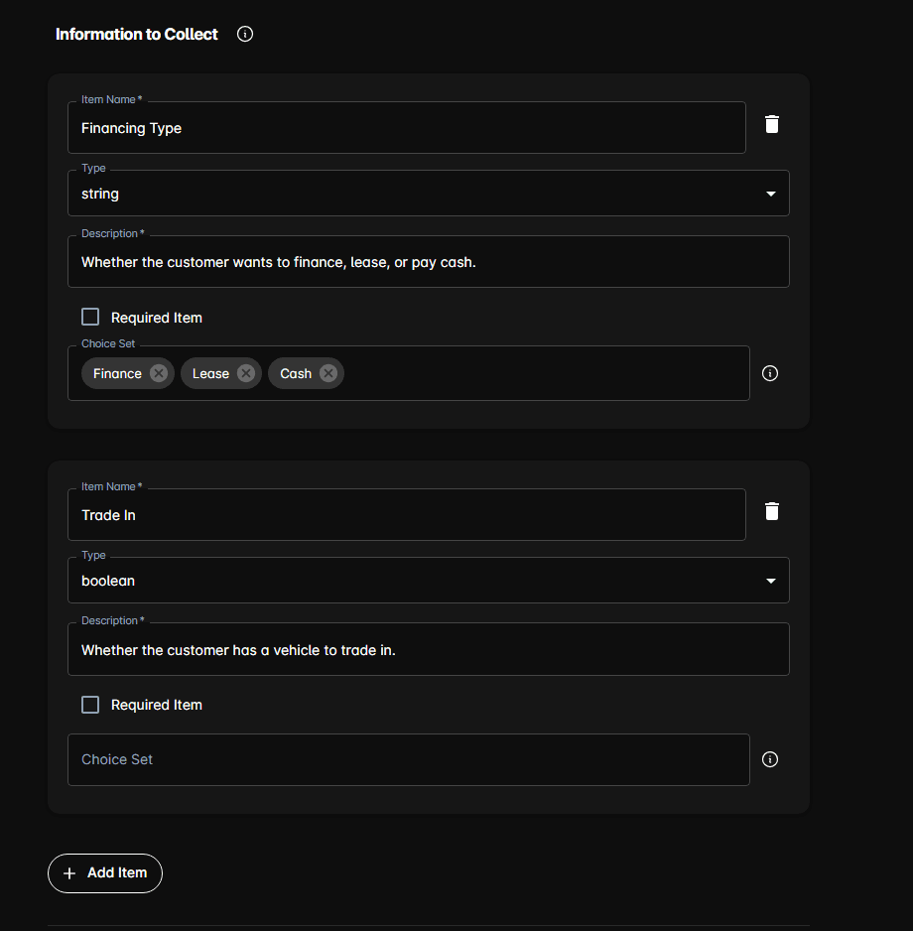Enable Required Item for Trade In
Screen dimensions: 913x931
(90, 705)
